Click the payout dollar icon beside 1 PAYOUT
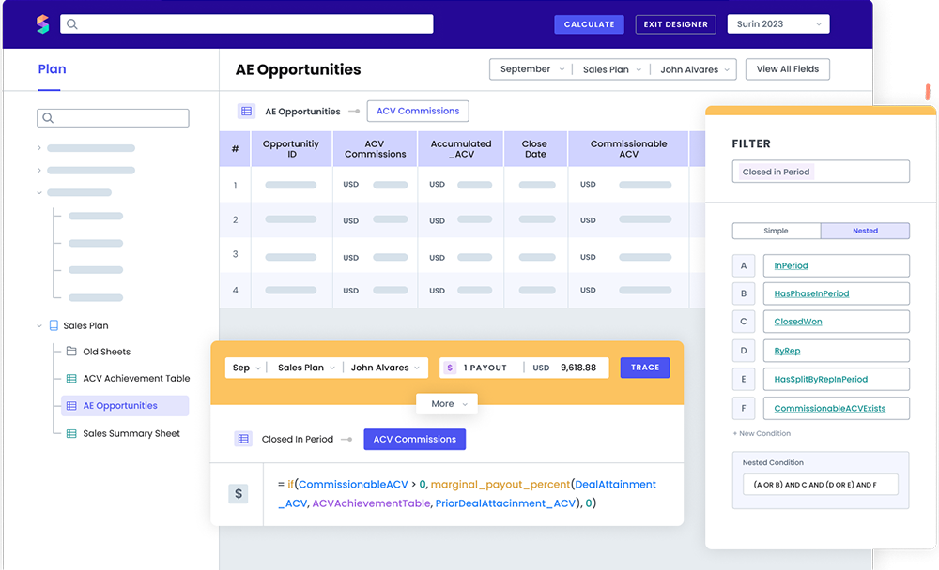Image resolution: width=939 pixels, height=570 pixels. pyautogui.click(x=450, y=367)
